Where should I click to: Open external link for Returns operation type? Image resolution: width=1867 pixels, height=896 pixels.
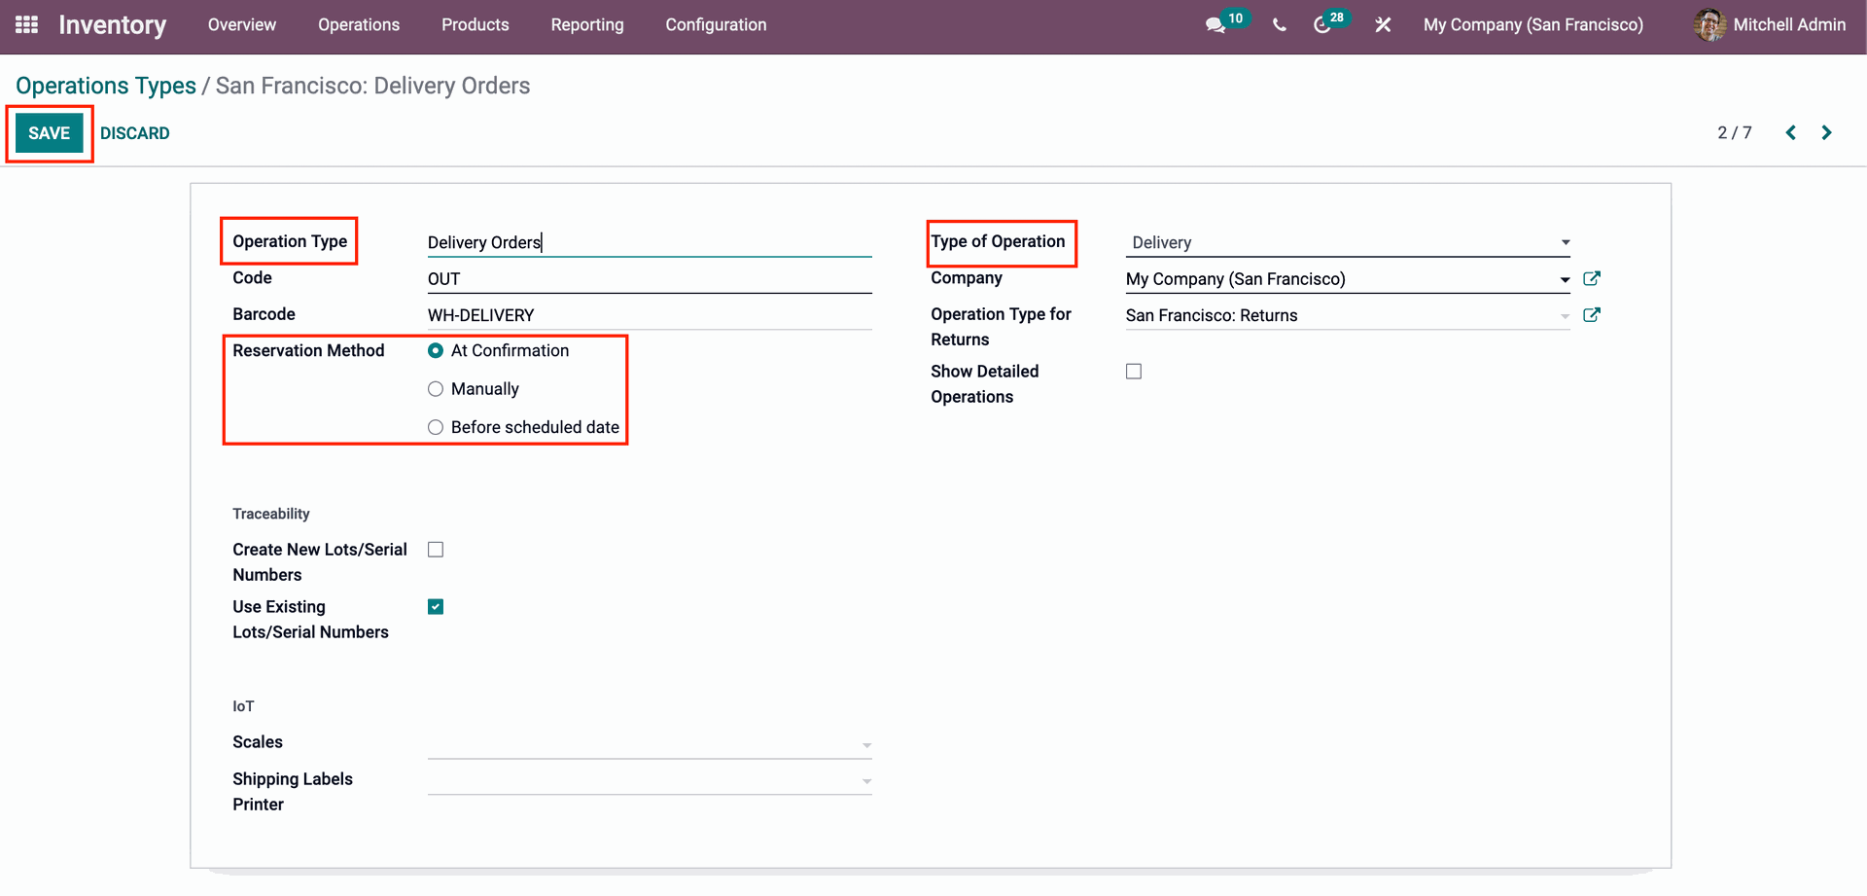(1592, 315)
